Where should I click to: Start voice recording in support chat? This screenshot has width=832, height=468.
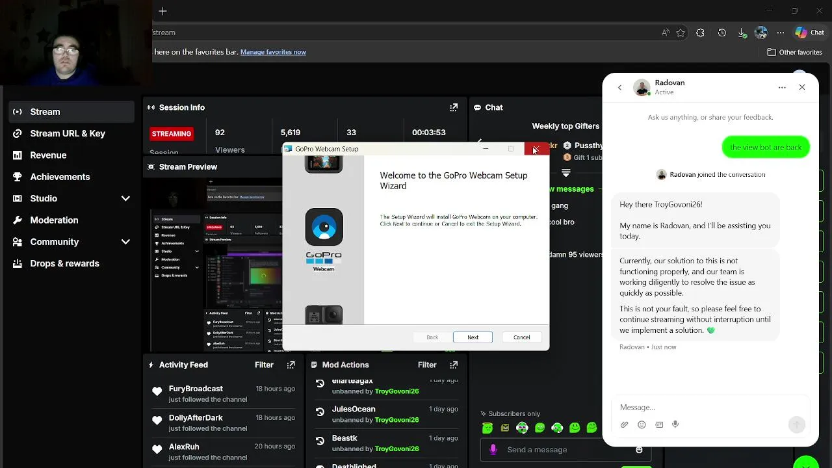[x=675, y=424]
